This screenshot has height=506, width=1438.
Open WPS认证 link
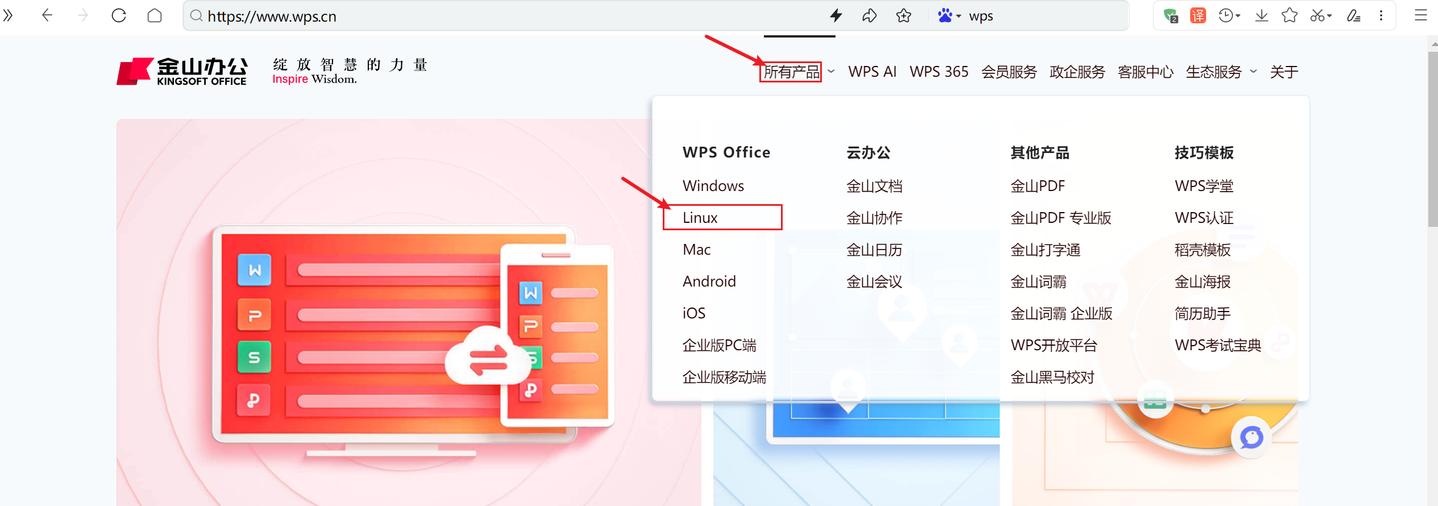pos(1204,218)
